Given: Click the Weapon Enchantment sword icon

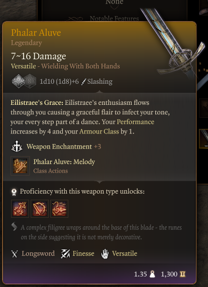Looking at the screenshot, I should coord(17,147).
